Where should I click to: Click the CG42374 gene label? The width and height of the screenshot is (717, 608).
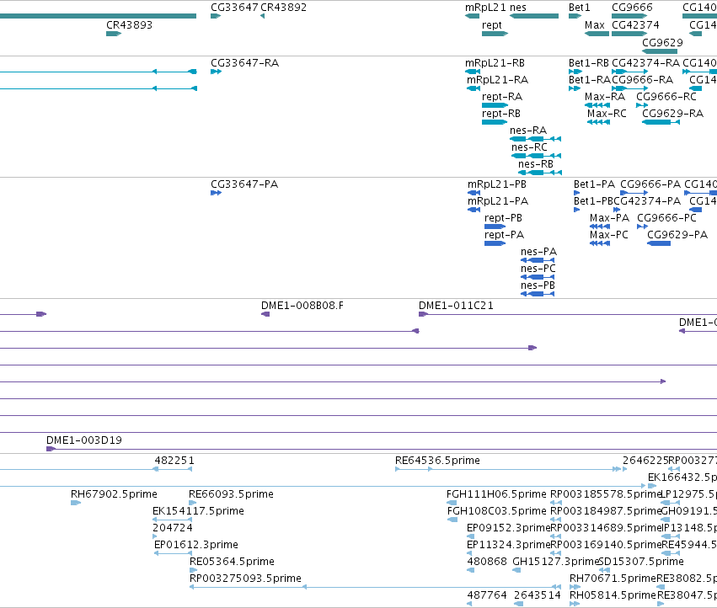[635, 24]
